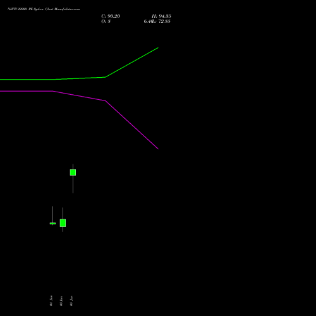Click the 05 Jun candlestick body
Screen dimensions: 316x316
point(63,223)
